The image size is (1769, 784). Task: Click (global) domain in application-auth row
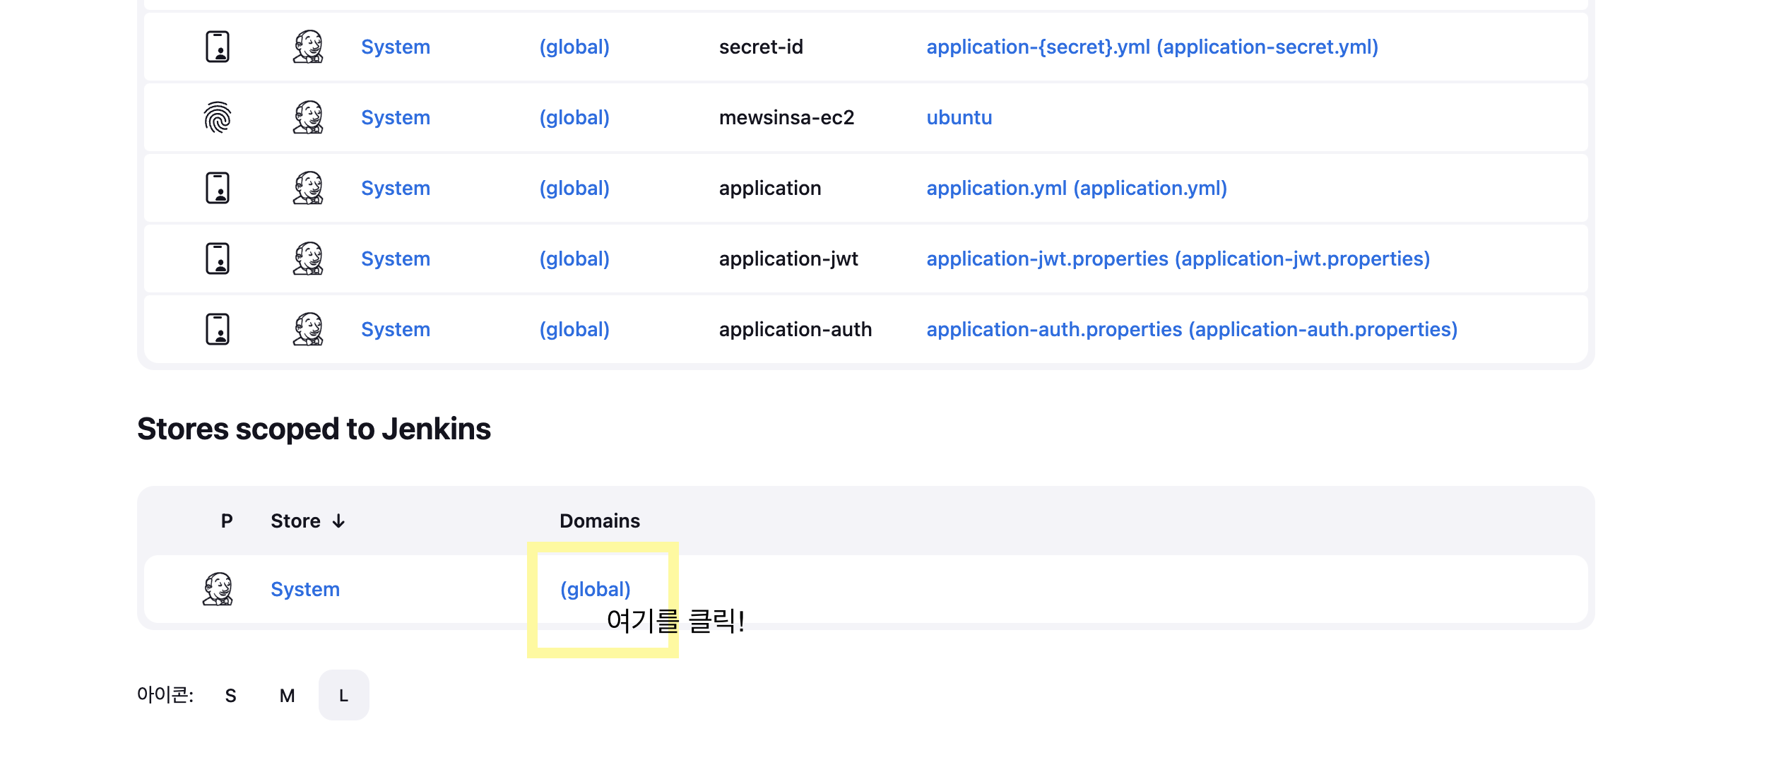click(574, 329)
